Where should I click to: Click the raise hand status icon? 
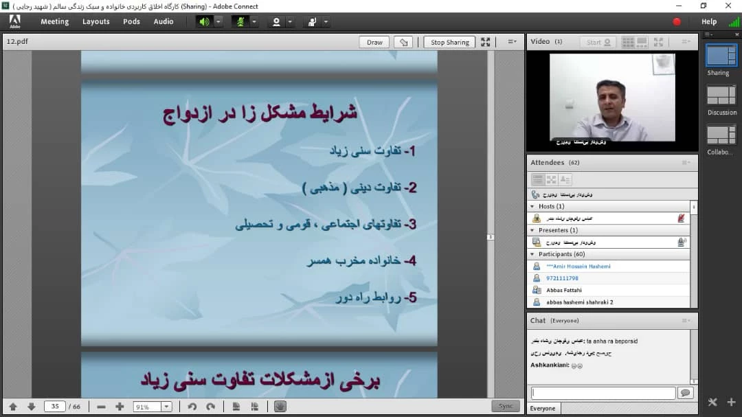click(312, 21)
